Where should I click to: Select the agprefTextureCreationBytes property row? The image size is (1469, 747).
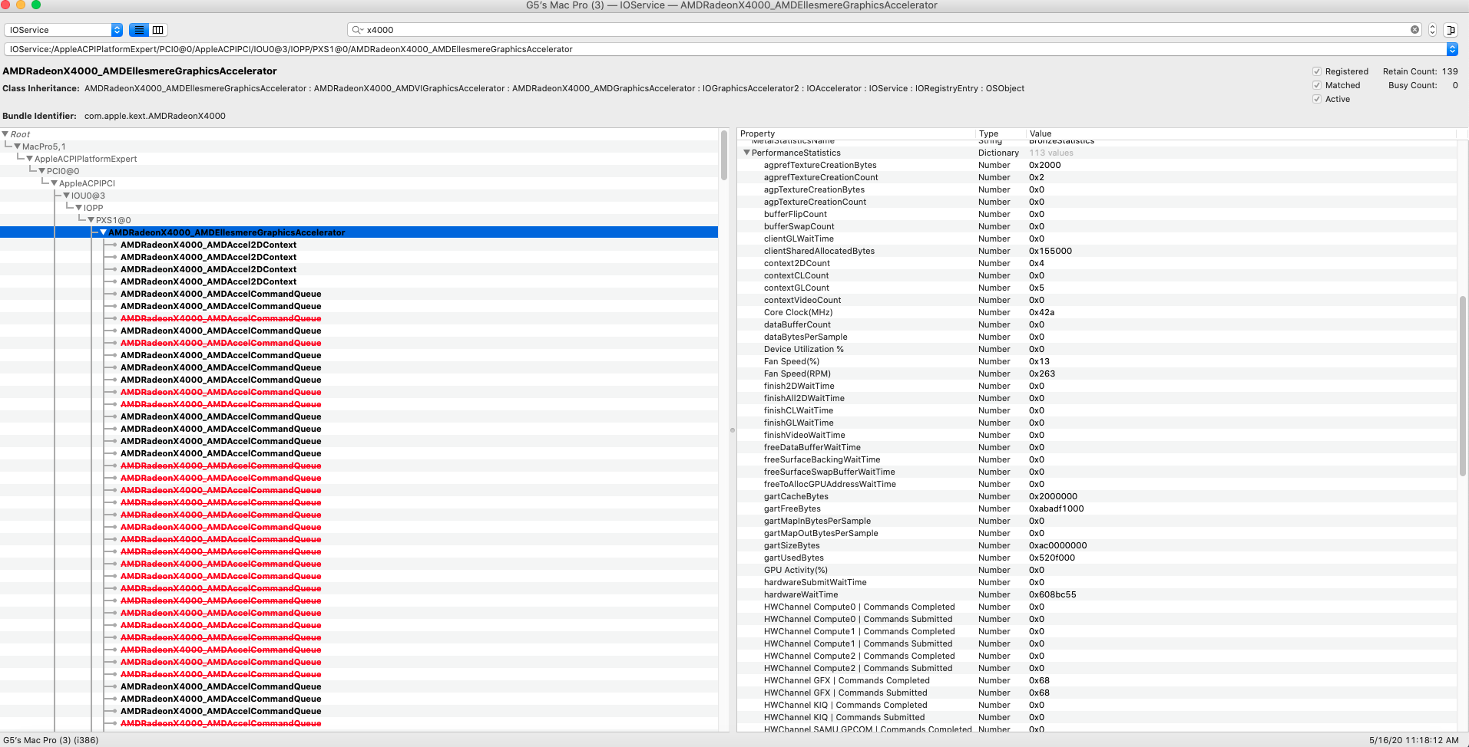tap(1097, 165)
